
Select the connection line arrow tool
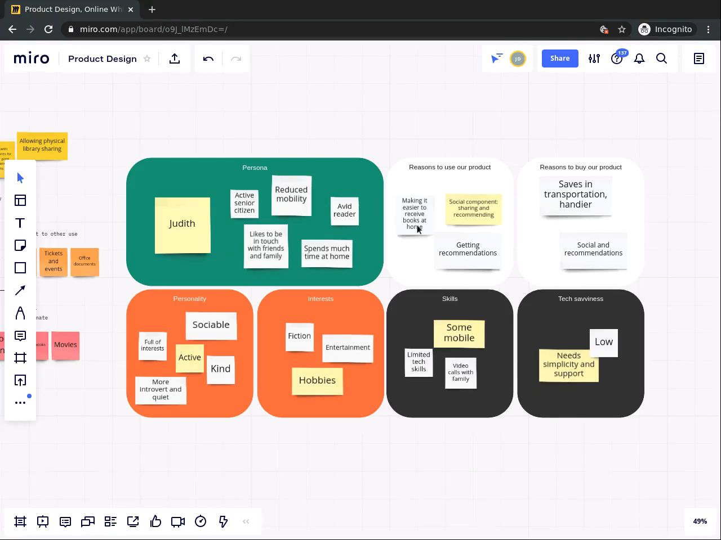pyautogui.click(x=20, y=290)
